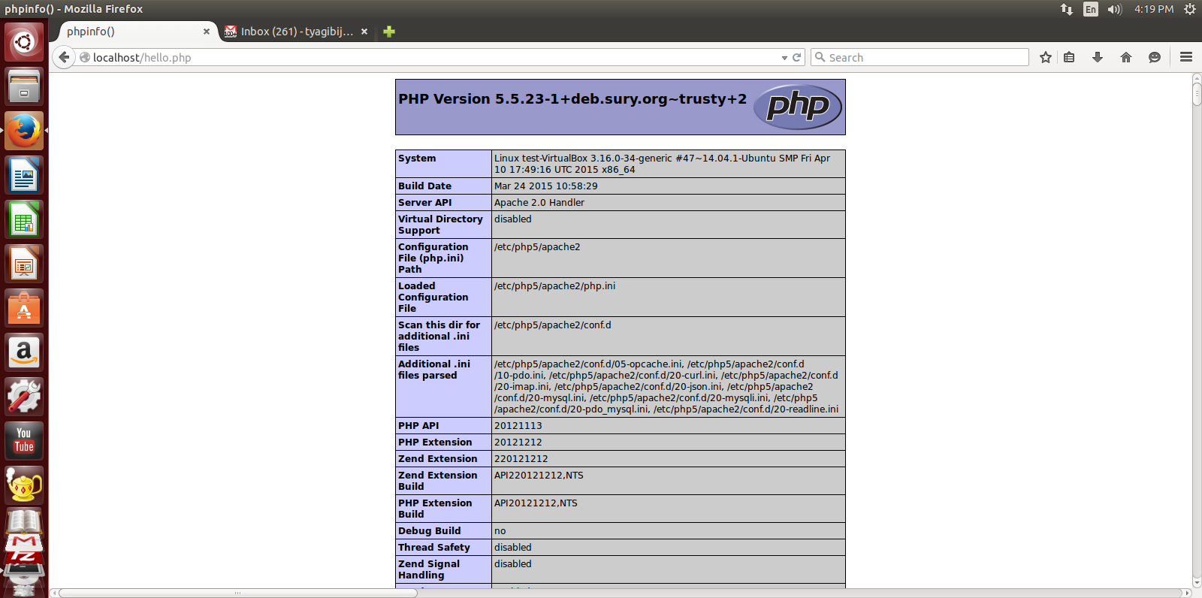This screenshot has width=1202, height=598.
Task: Open the Amazon launcher icon
Action: [24, 352]
